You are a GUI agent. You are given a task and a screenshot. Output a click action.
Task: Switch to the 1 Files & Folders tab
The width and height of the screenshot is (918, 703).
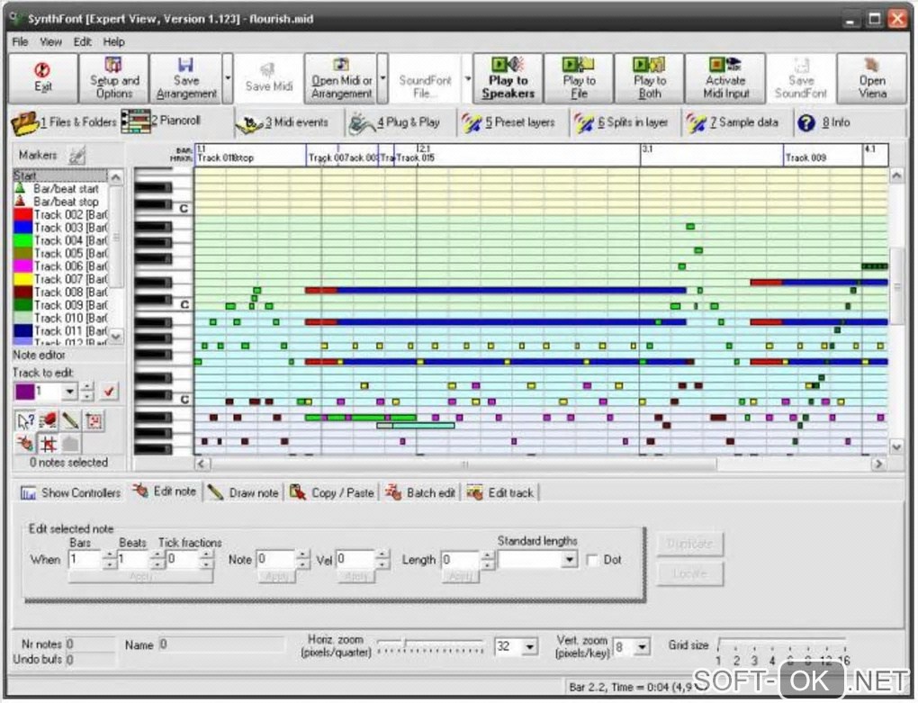(65, 122)
